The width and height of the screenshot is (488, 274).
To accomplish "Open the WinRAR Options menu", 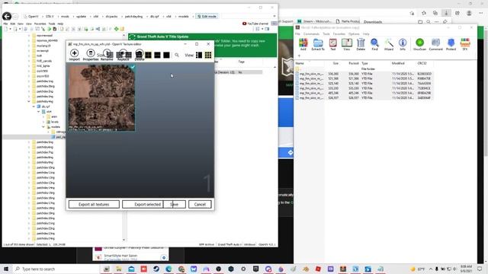I will [x=354, y=33].
